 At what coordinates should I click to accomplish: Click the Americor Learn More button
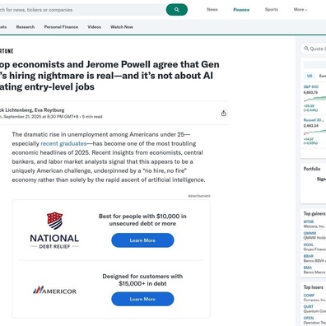click(x=142, y=299)
